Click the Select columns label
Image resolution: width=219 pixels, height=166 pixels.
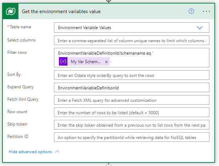21,40
